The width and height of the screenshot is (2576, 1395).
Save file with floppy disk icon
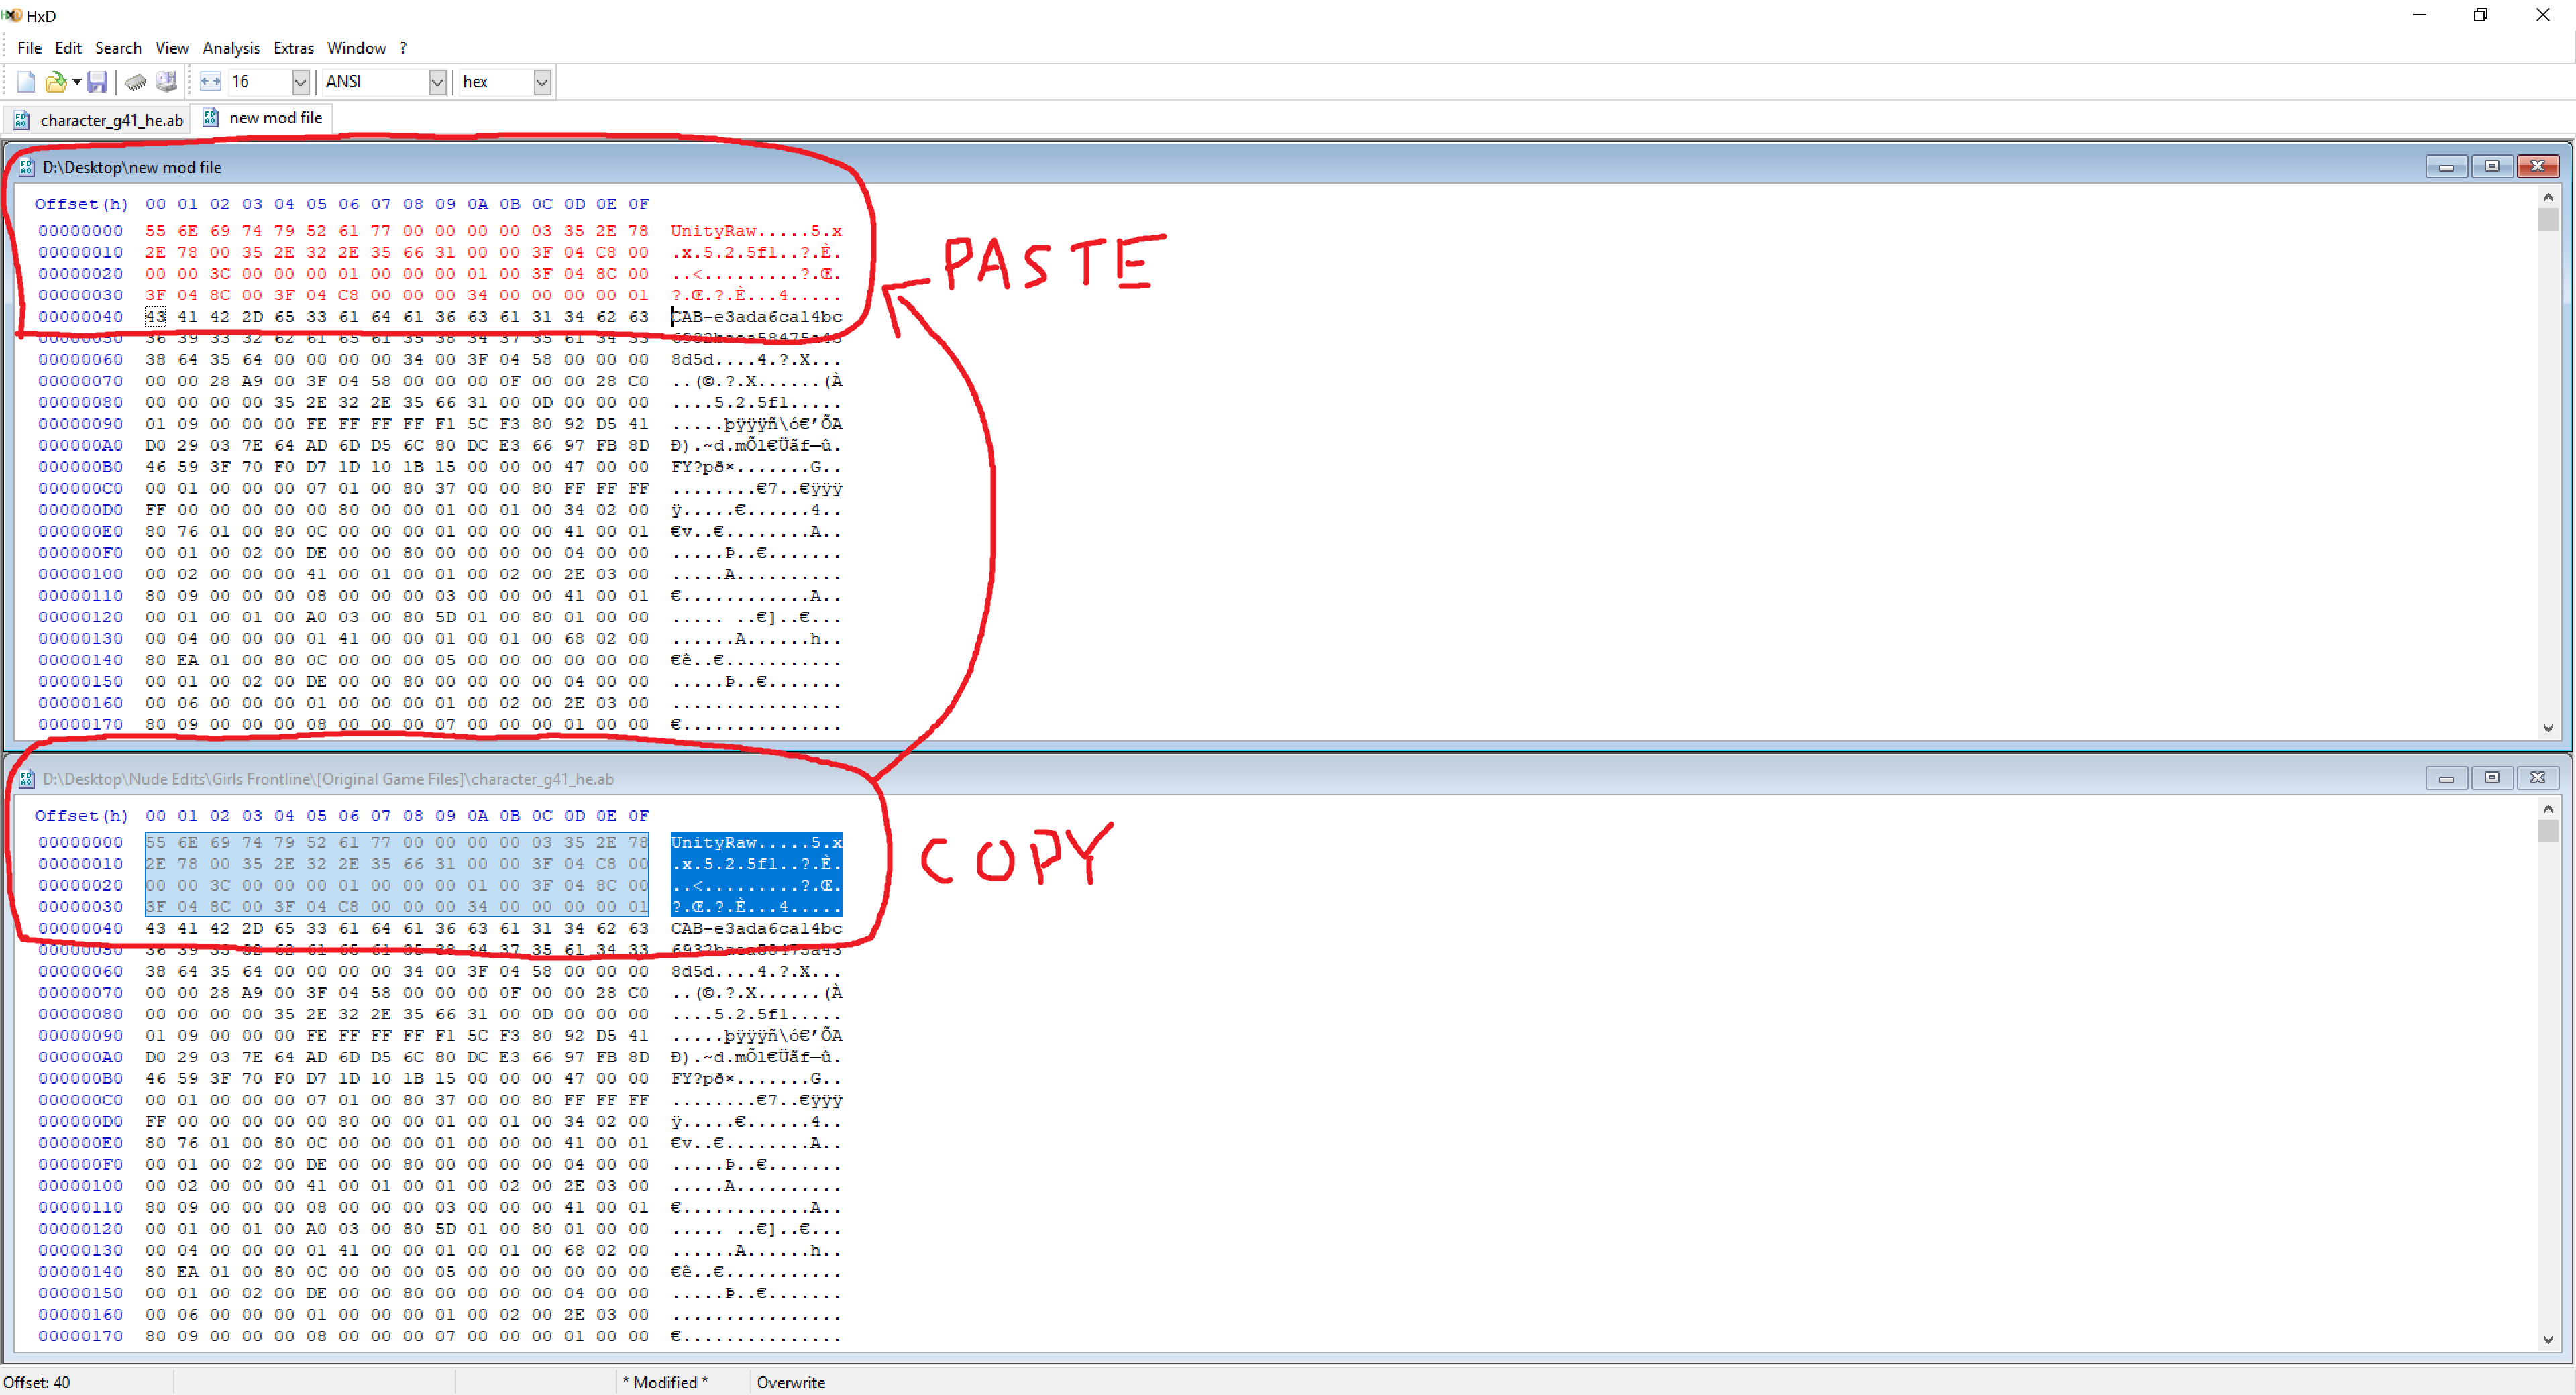click(97, 82)
